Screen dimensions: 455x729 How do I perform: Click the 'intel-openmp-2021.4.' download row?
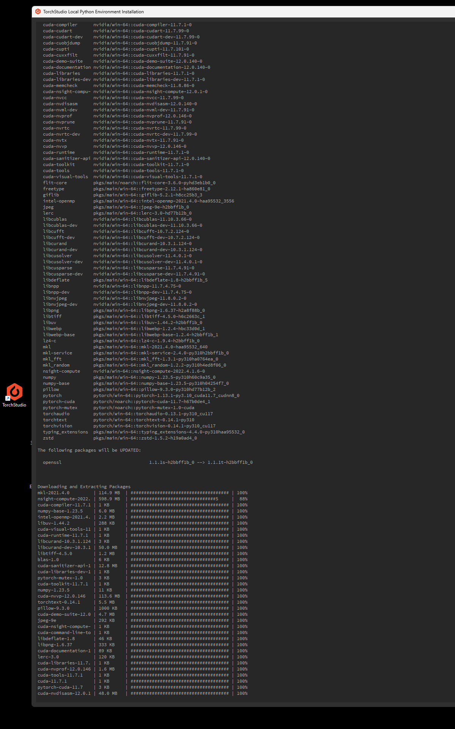[x=142, y=517]
